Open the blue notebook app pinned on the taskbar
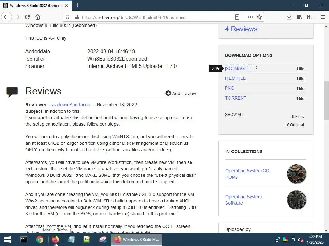Image resolution: width=329 pixels, height=246 pixels. (71, 240)
